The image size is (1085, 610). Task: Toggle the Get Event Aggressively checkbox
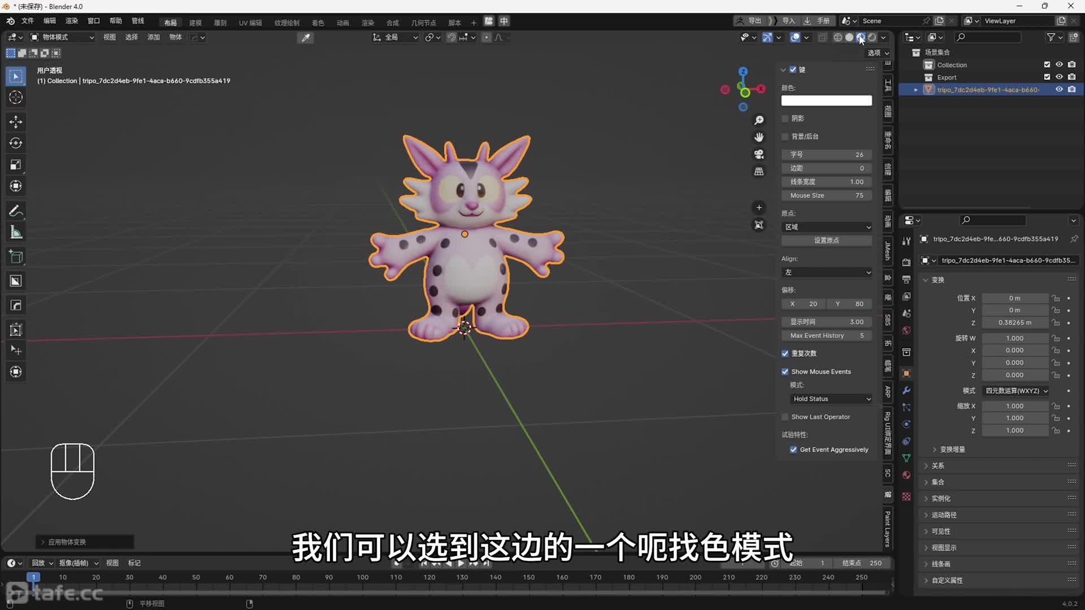tap(793, 449)
